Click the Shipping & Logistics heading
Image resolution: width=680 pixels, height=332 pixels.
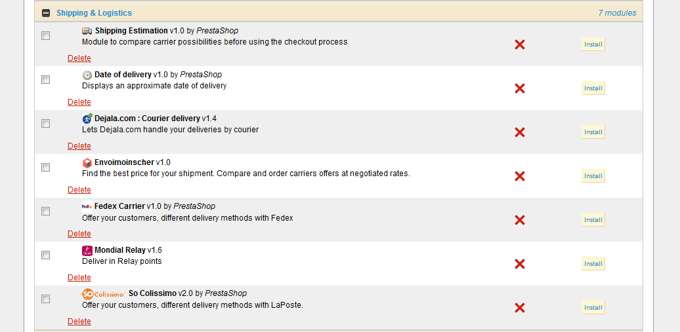(x=94, y=13)
